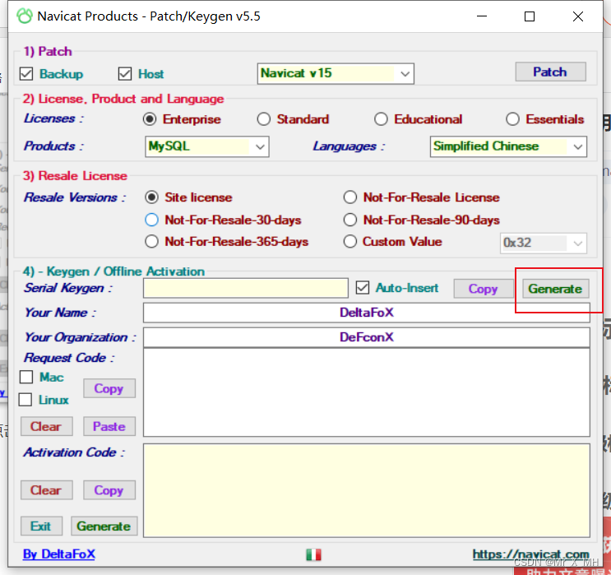
Task: Toggle the Linux checkbox
Action: (25, 400)
